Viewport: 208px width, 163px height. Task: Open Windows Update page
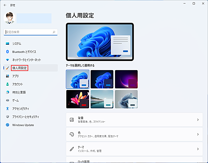tap(31, 125)
